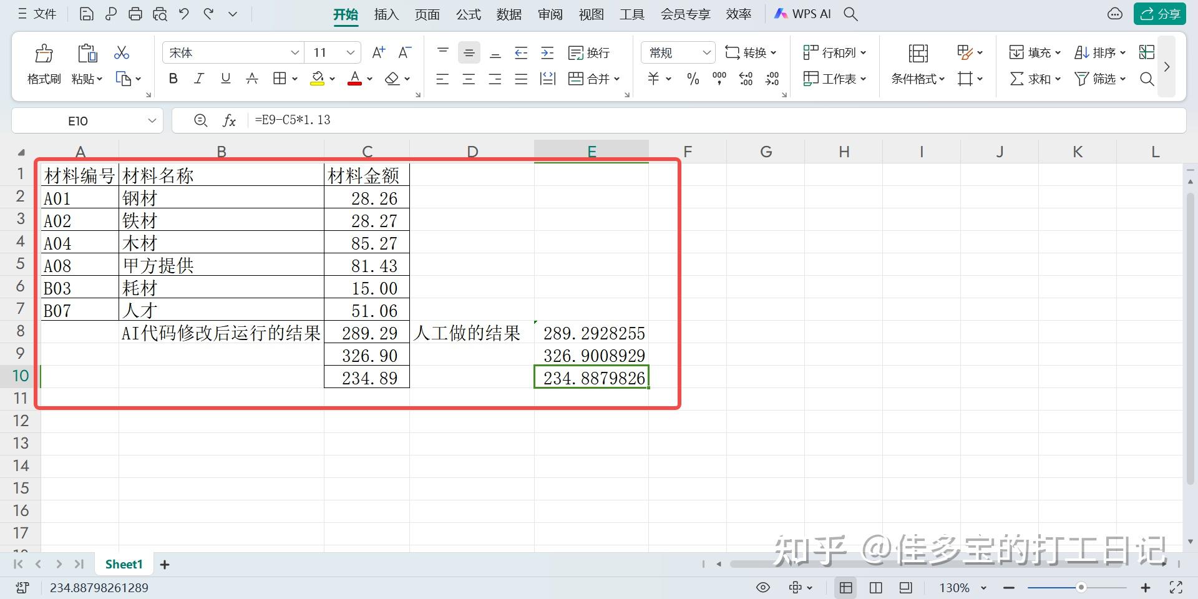
Task: Open the Convert 转换 dropdown
Action: coord(751,53)
